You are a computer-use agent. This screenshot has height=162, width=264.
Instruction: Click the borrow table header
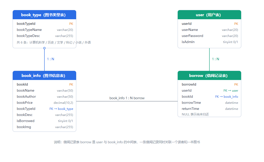(x=209, y=75)
